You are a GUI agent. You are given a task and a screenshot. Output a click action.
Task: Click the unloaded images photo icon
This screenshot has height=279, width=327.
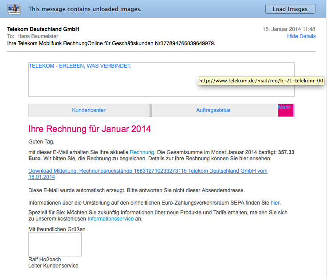14,9
